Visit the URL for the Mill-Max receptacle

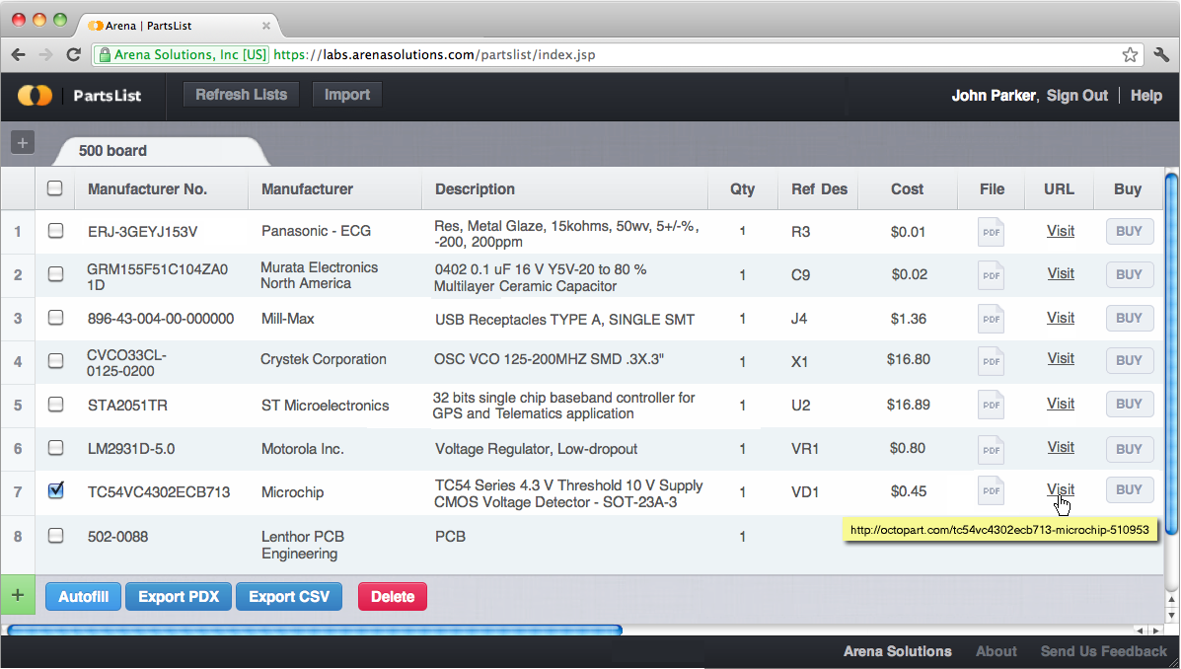[1061, 318]
